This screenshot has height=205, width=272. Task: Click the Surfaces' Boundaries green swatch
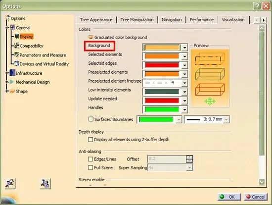[156, 119]
